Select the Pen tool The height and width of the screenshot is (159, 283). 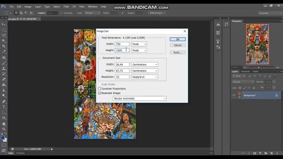coord(4,101)
